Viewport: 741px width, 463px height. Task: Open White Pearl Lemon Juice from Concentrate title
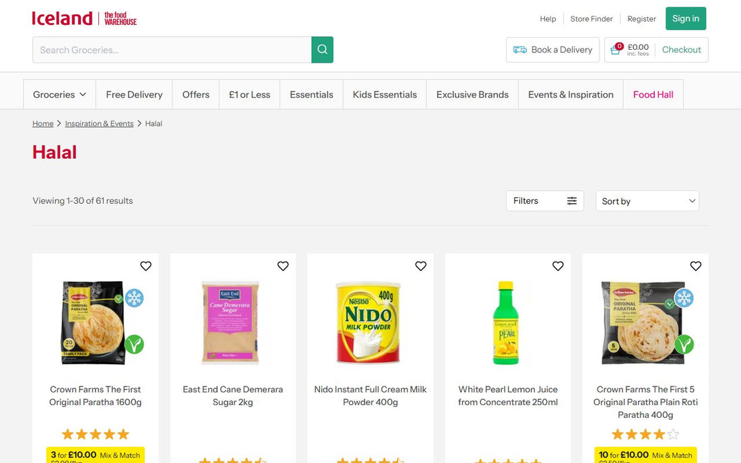508,396
